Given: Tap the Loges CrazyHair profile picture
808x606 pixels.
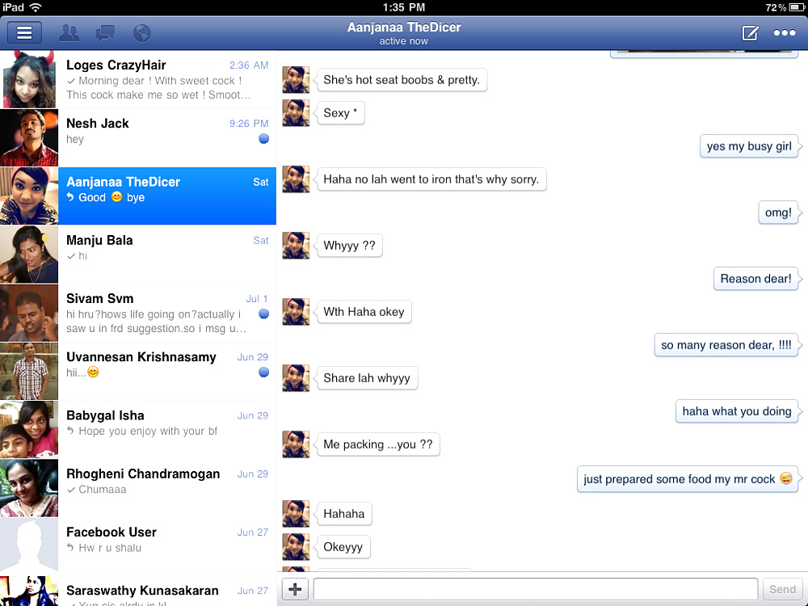Looking at the screenshot, I should coord(29,79).
